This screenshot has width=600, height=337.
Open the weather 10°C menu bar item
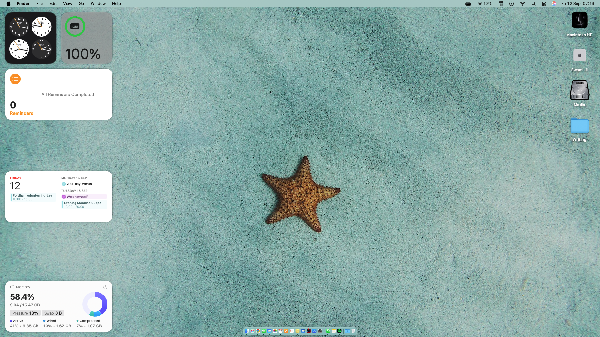485,4
